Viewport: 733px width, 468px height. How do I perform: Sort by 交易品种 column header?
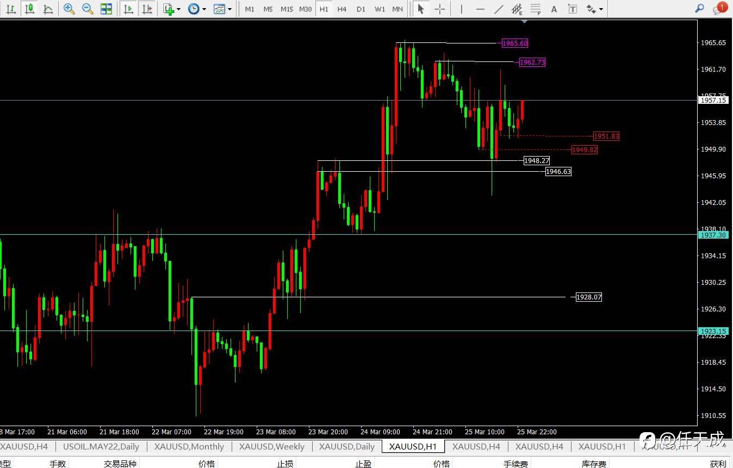pyautogui.click(x=121, y=463)
